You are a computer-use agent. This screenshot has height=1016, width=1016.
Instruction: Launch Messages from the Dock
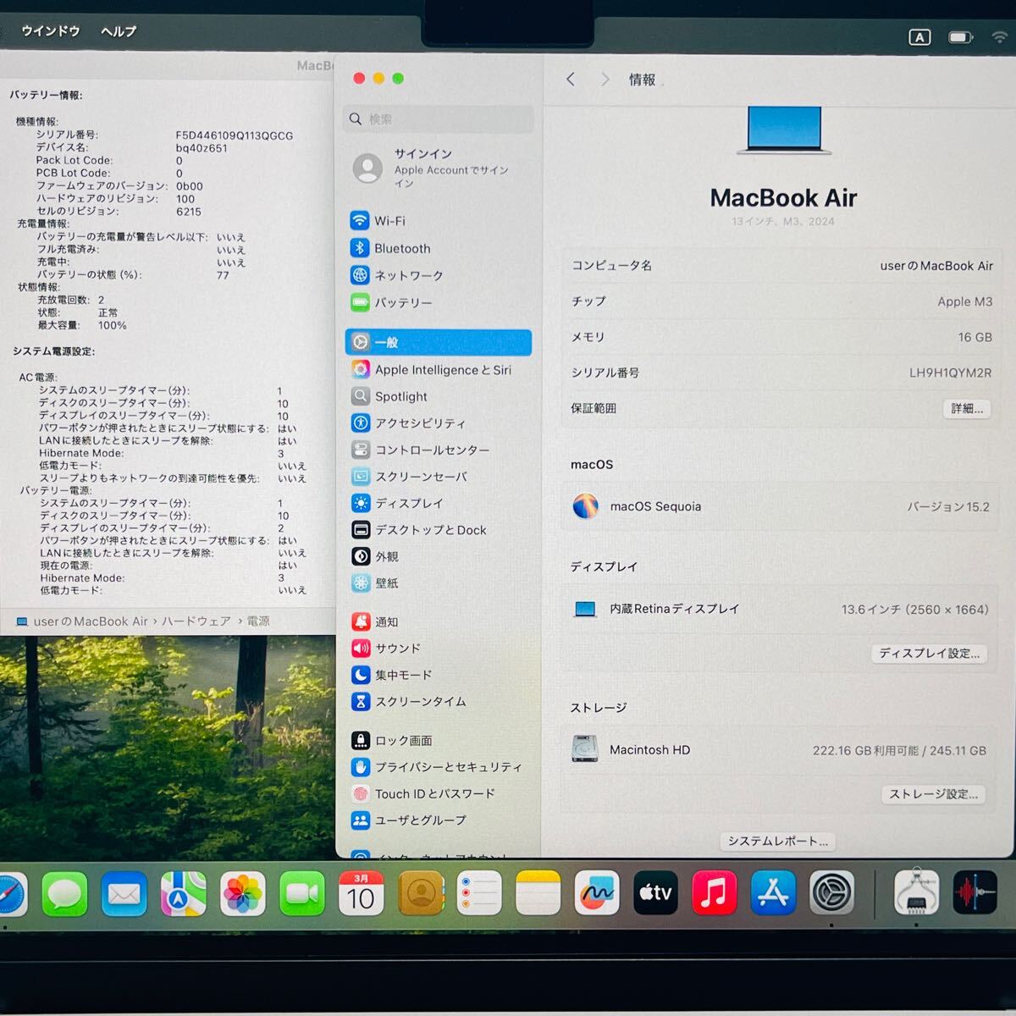[65, 893]
